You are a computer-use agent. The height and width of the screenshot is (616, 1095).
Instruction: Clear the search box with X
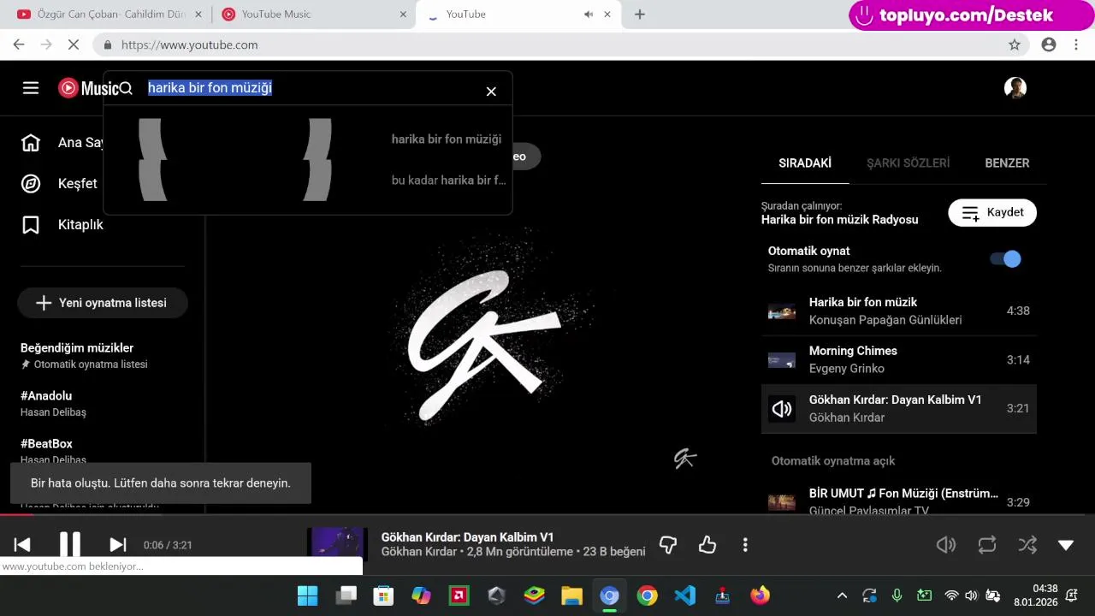pos(491,91)
